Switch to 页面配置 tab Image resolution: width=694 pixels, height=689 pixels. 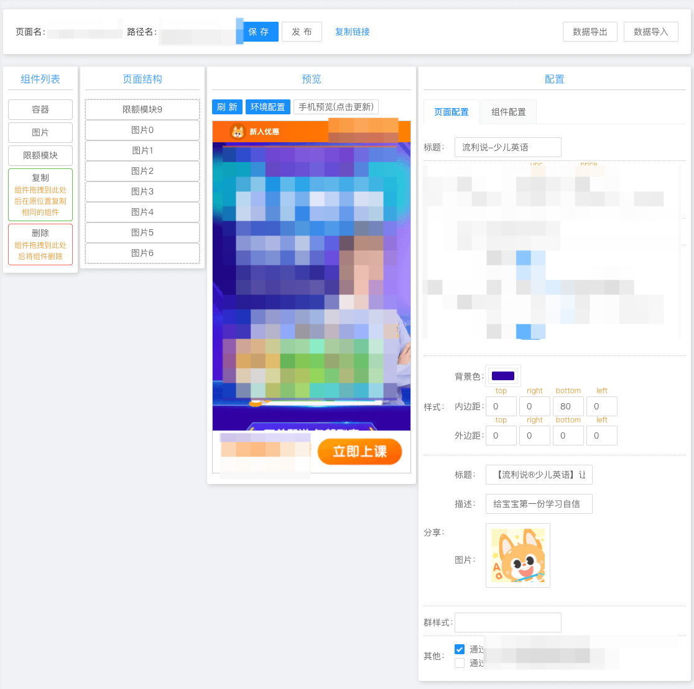tap(451, 112)
